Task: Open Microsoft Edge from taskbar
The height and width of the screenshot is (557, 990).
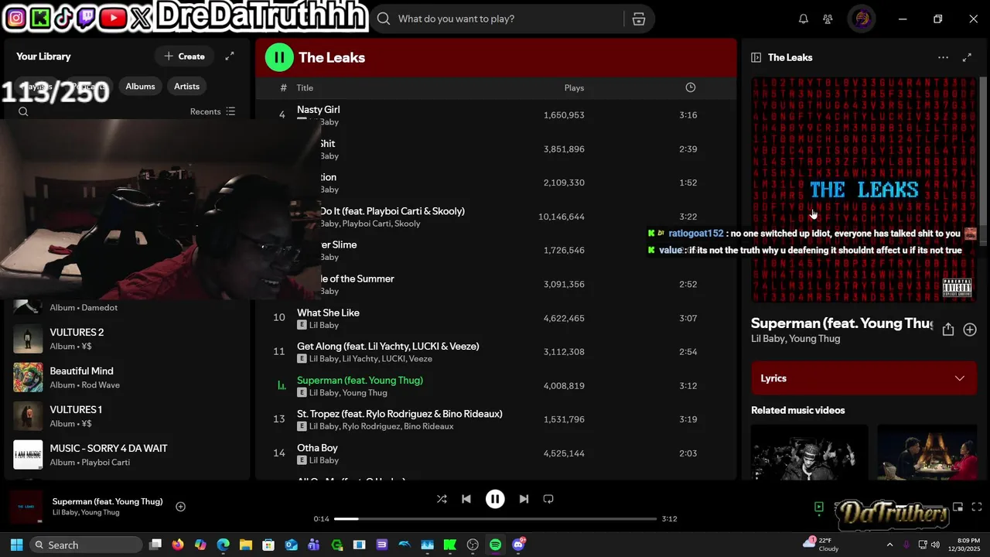Action: 223,545
